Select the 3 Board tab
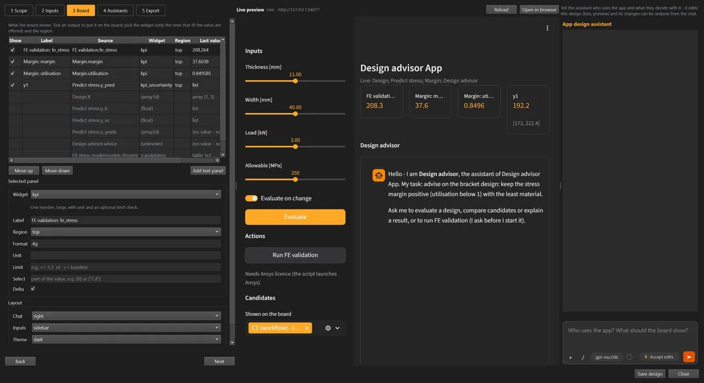 click(81, 10)
